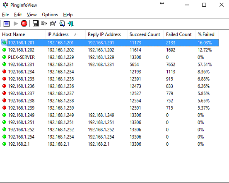Screen dimensions: 229x183
Task: Open the Find toolbar icon
Action: tap(62, 24)
